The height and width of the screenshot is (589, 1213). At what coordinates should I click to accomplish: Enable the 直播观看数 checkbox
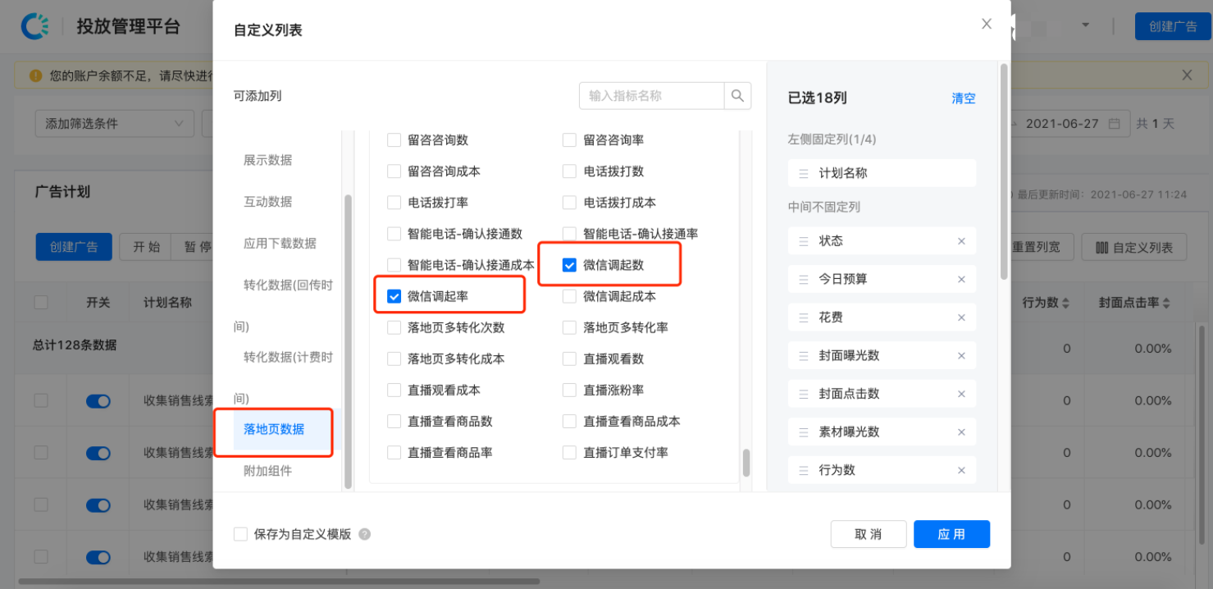tap(568, 358)
